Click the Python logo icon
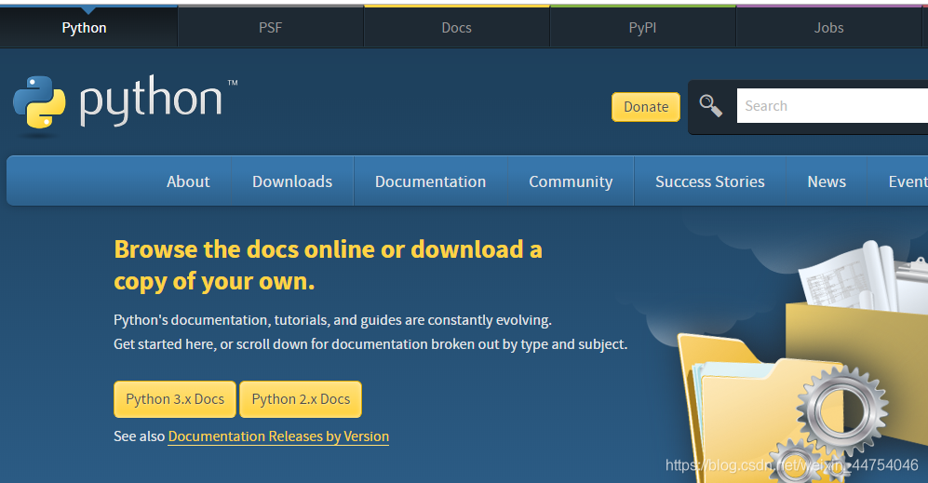Screen dimensions: 928x483 (x=39, y=102)
